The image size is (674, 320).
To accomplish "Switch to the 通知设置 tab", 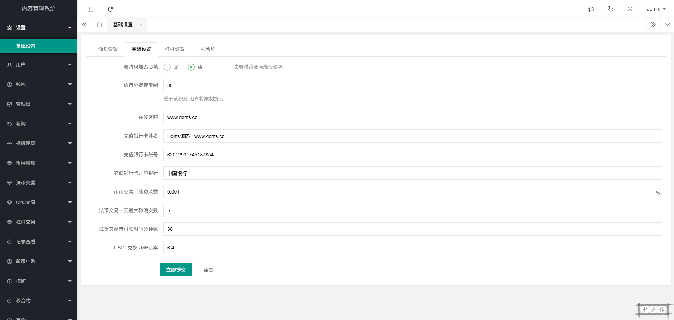I will point(108,49).
